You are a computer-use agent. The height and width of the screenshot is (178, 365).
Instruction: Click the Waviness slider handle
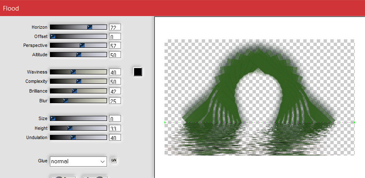(x=73, y=72)
